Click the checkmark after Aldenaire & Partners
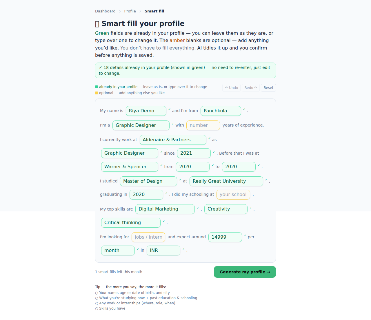The height and width of the screenshot is (320, 371). click(x=209, y=138)
